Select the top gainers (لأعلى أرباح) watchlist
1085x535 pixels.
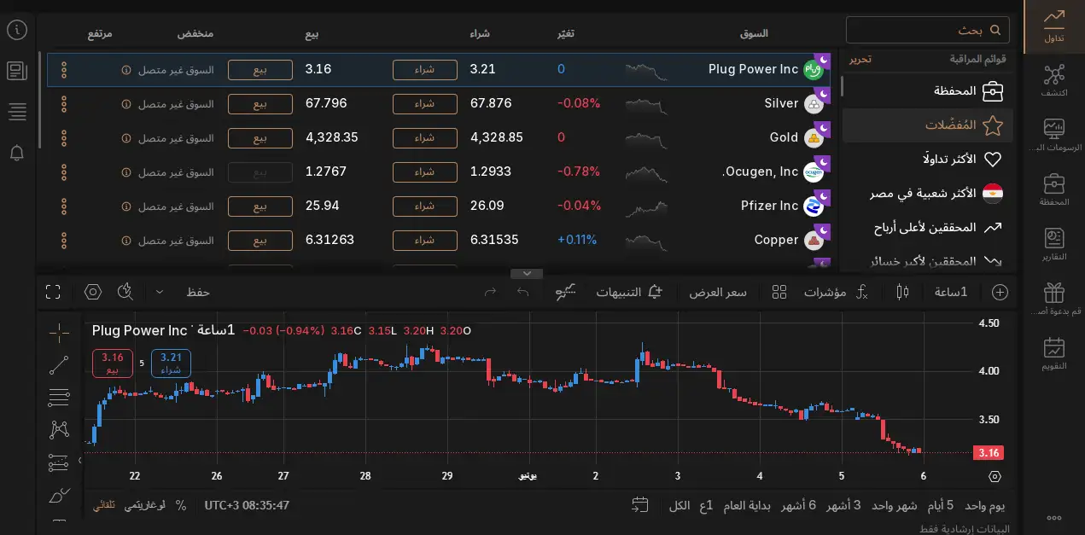point(927,228)
